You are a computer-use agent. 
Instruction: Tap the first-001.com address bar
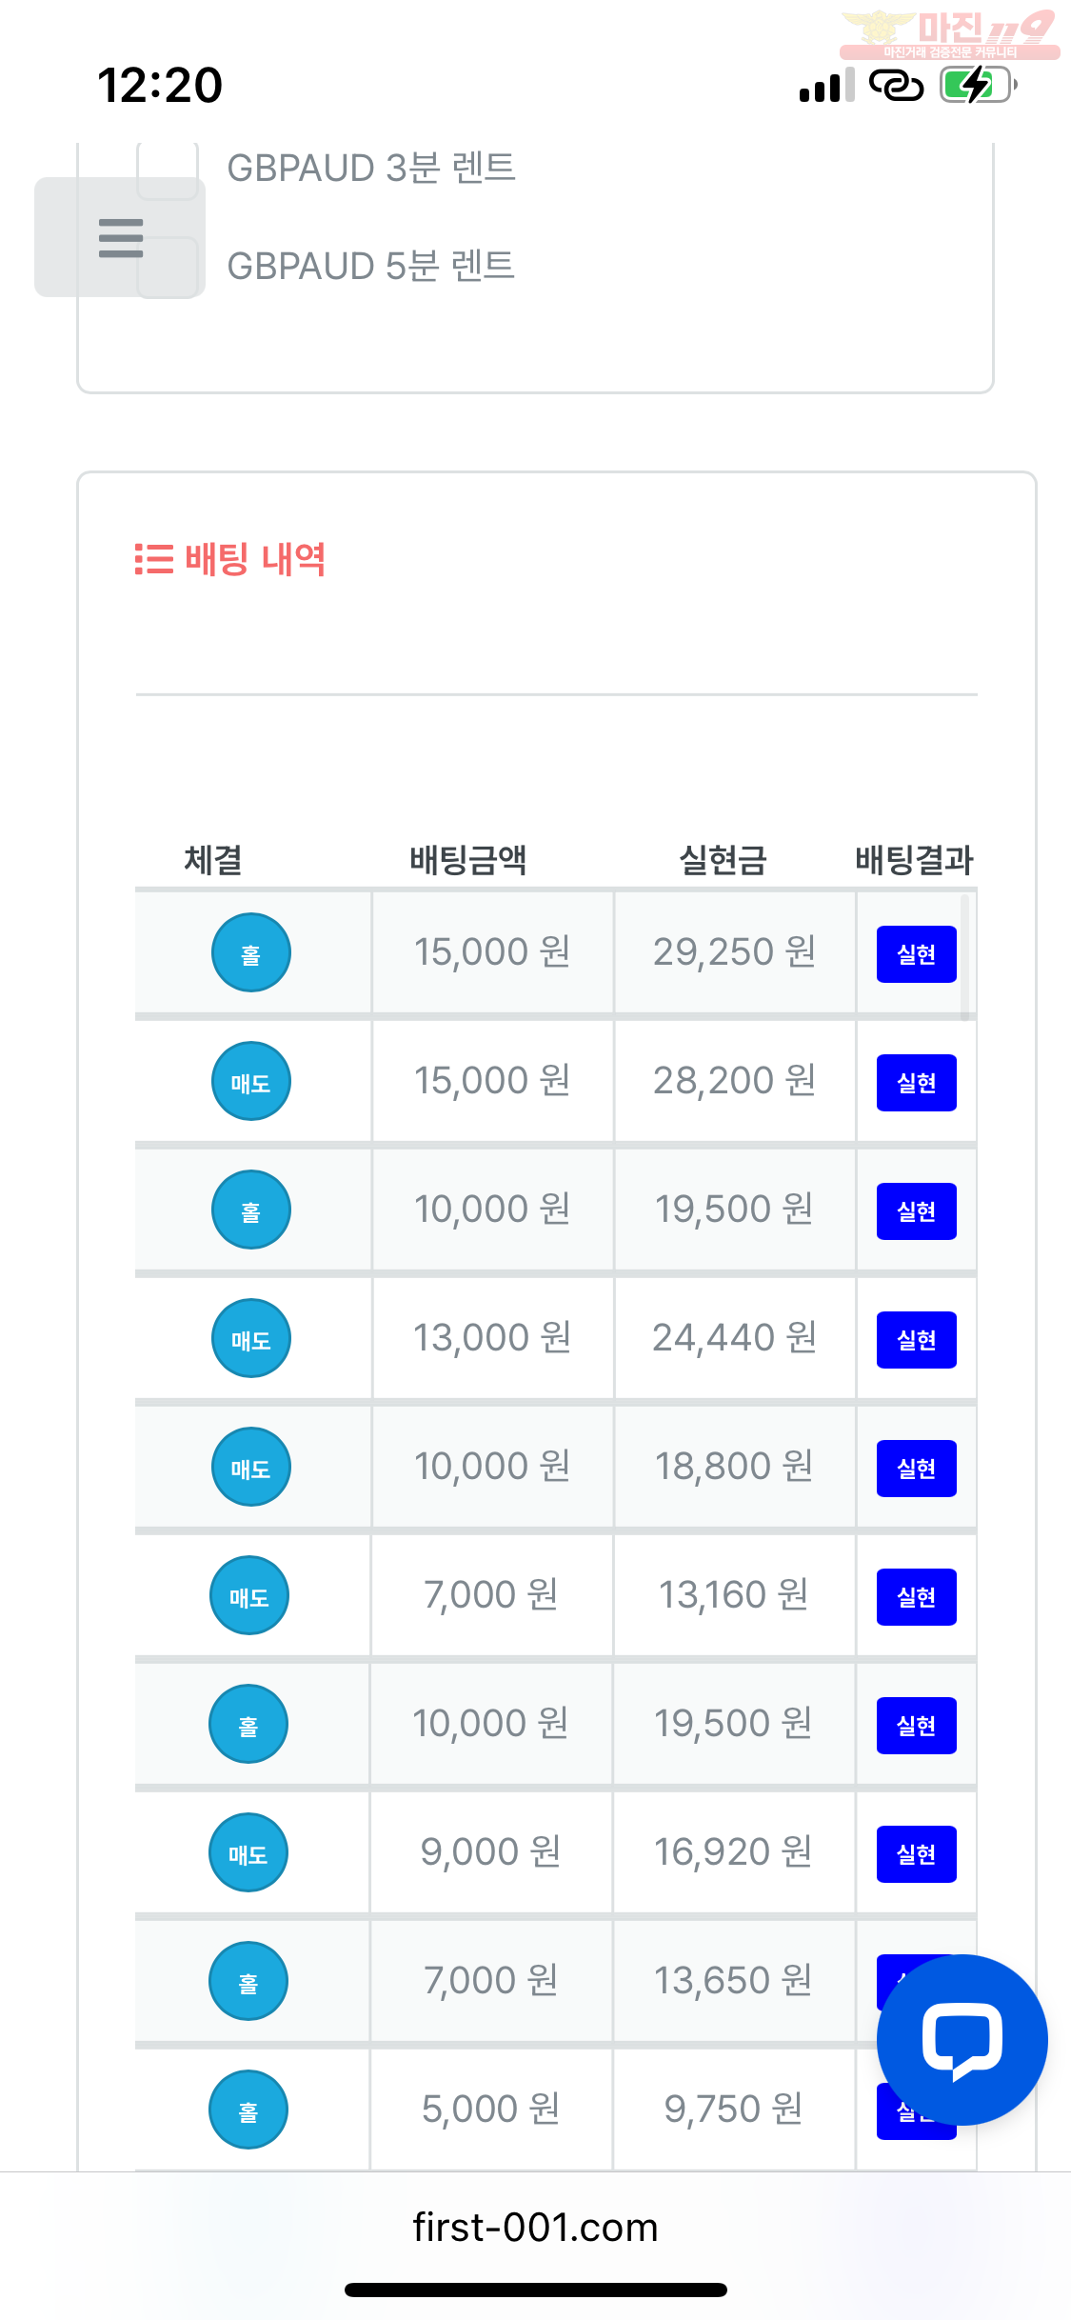click(535, 2228)
